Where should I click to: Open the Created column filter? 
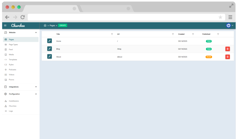tap(193, 34)
